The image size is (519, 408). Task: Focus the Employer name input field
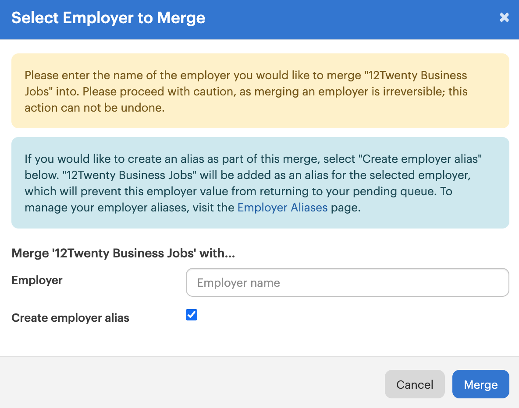[347, 282]
